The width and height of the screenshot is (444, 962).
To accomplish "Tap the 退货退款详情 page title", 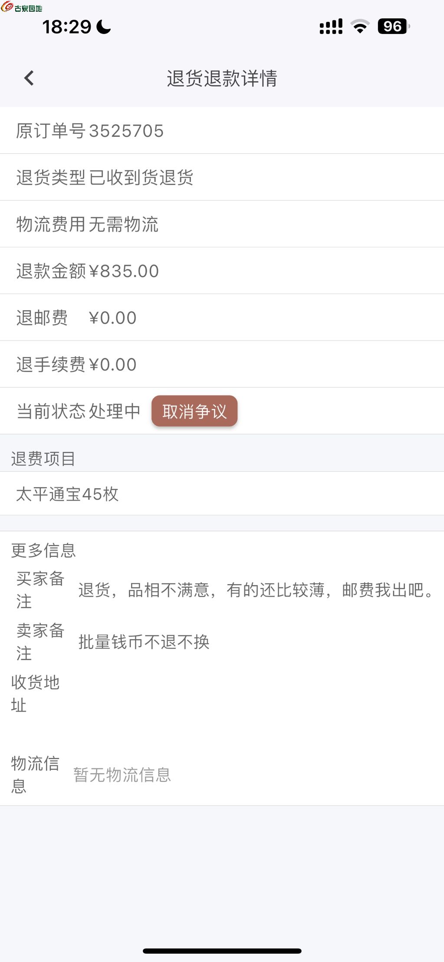I will pyautogui.click(x=222, y=79).
